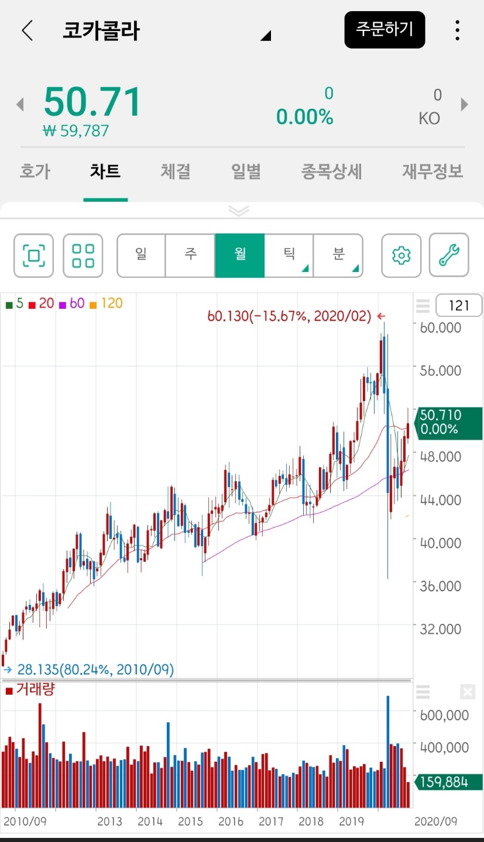Tap the 거래량 volume indicator label
The width and height of the screenshot is (484, 842).
(x=30, y=690)
